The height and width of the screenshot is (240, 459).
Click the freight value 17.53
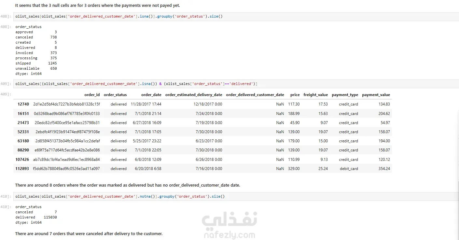[323, 104]
